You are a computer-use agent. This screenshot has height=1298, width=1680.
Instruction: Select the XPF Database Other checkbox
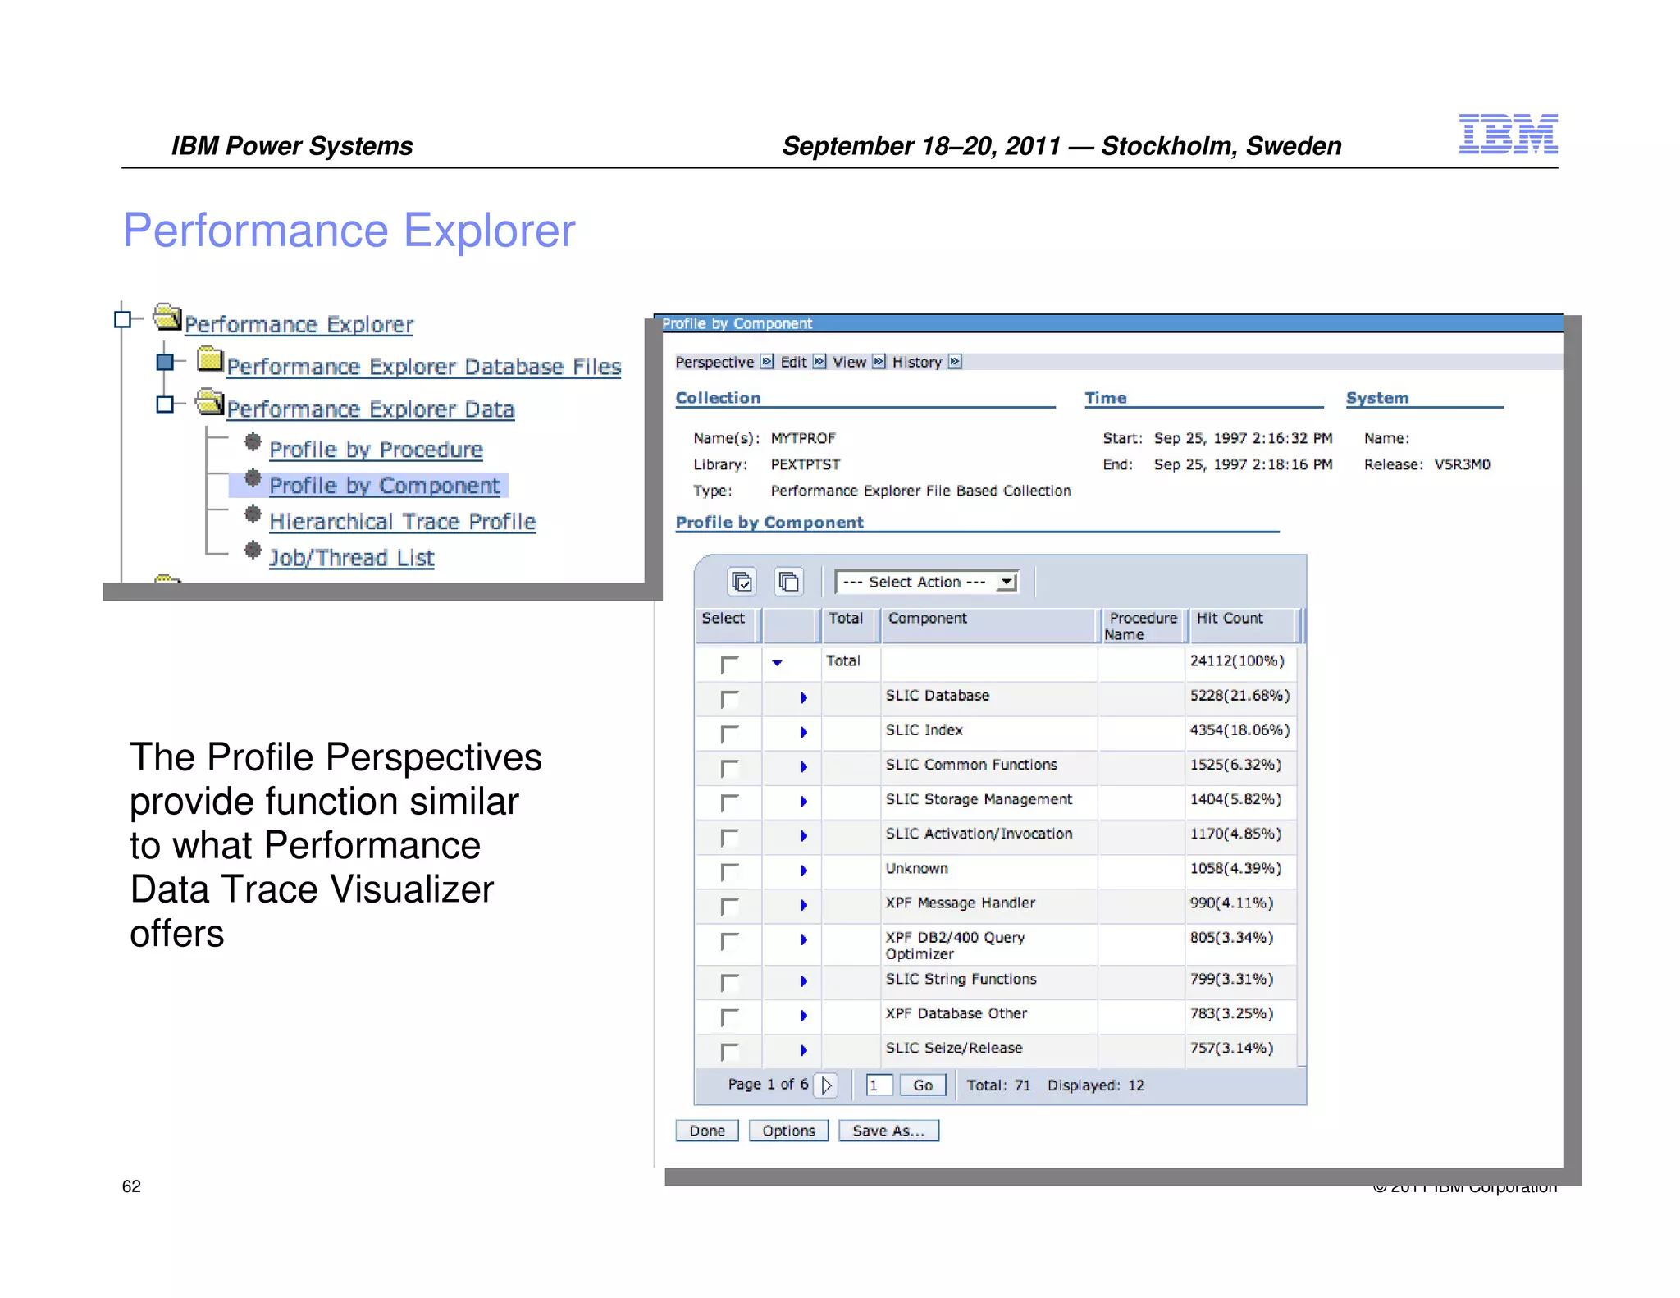[x=729, y=1017]
